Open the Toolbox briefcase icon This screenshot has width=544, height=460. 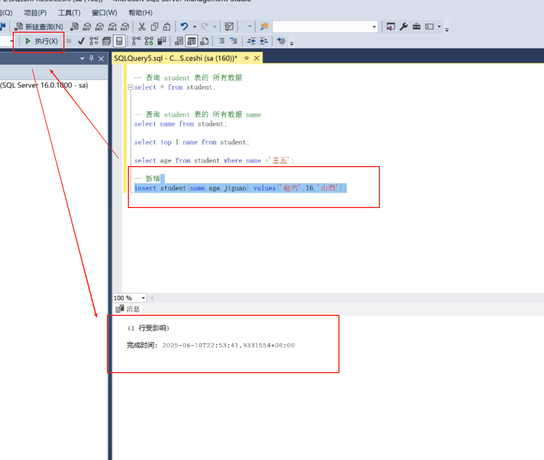(x=416, y=27)
